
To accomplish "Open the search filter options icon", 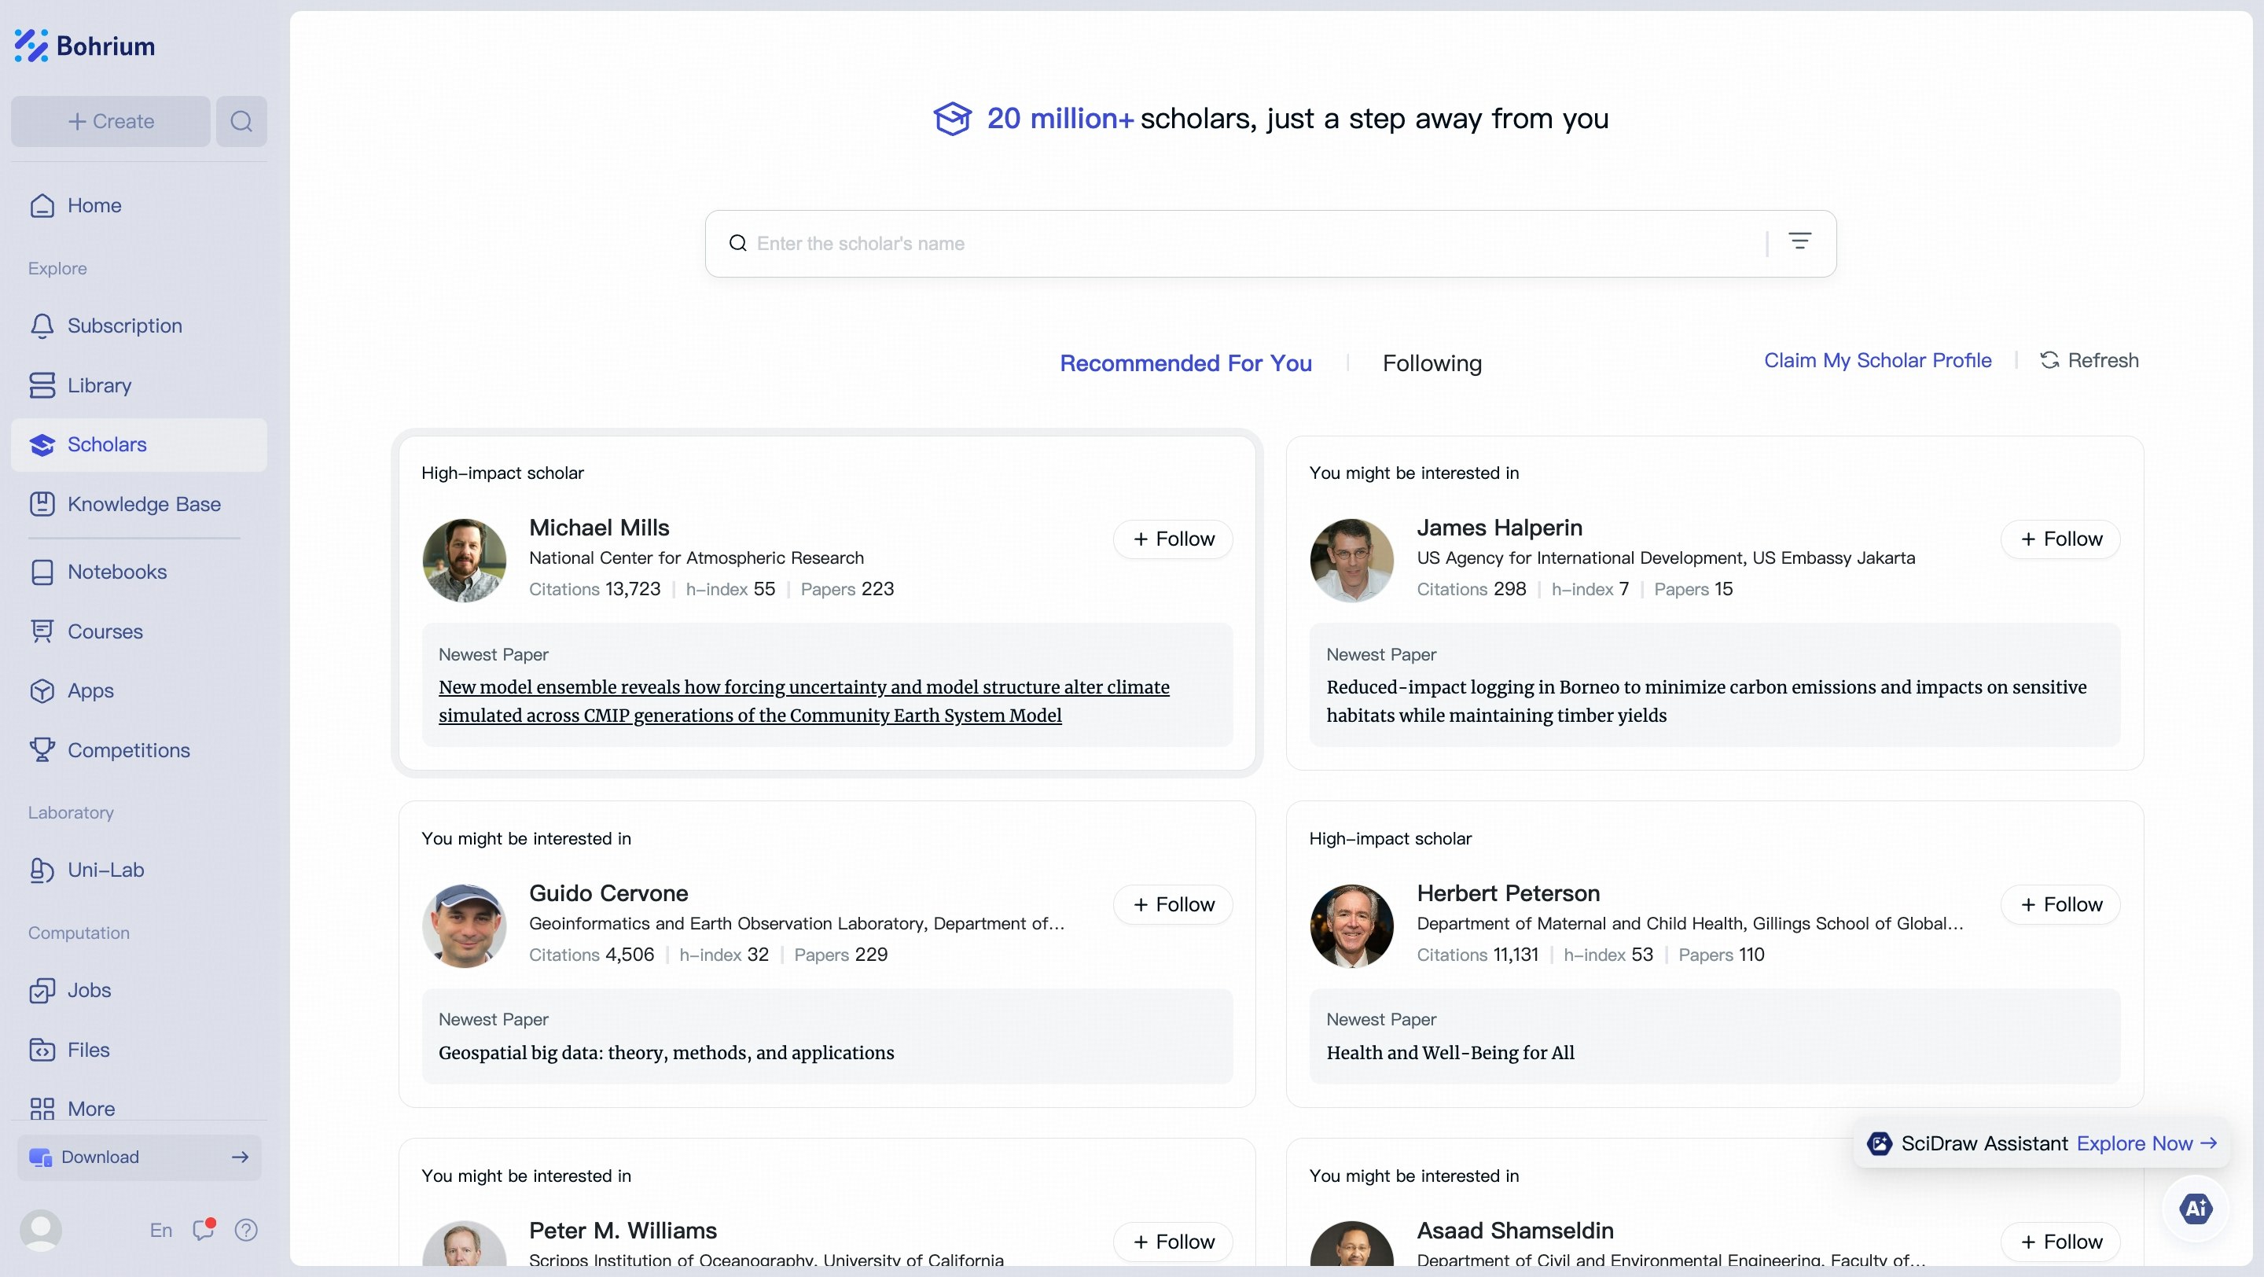I will point(1799,241).
